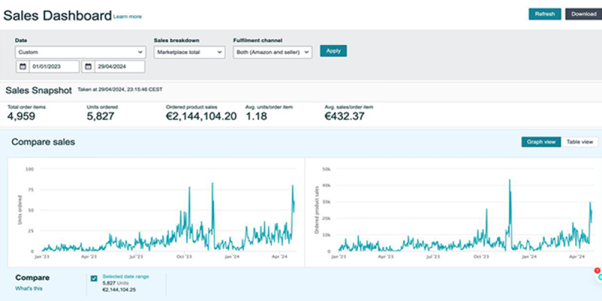Click the end date field showing 29/04/2024
This screenshot has width=602, height=301.
point(119,67)
